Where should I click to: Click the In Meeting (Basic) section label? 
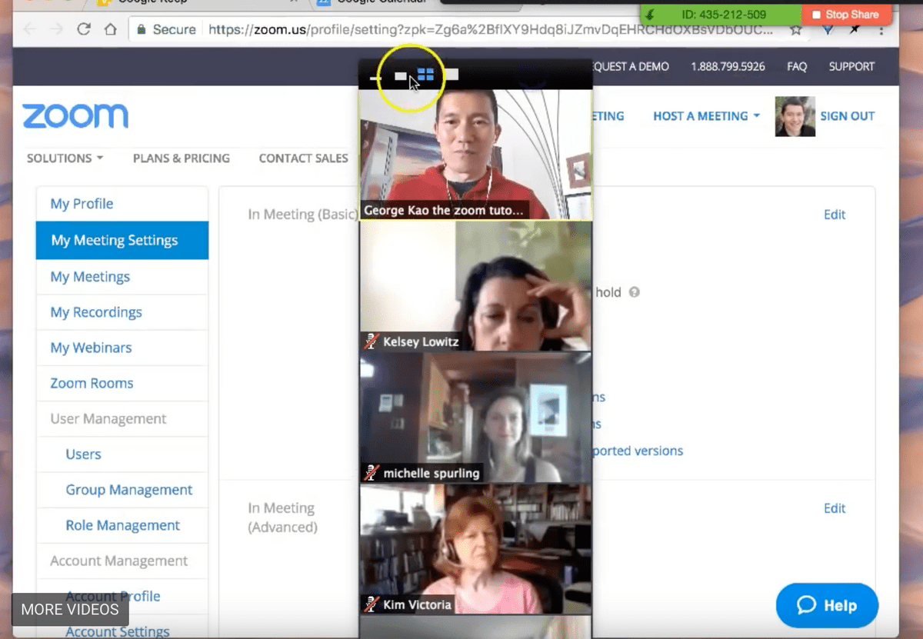coord(302,215)
